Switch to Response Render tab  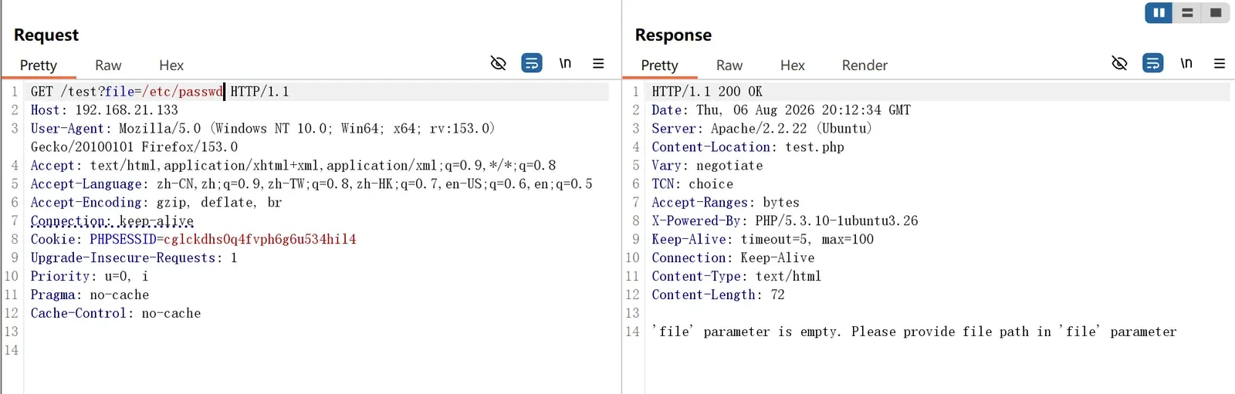click(865, 66)
